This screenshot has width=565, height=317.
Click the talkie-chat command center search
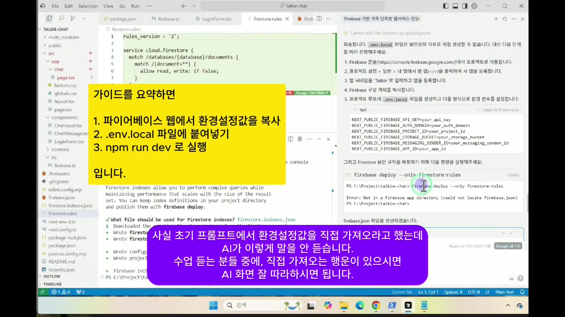pos(292,6)
